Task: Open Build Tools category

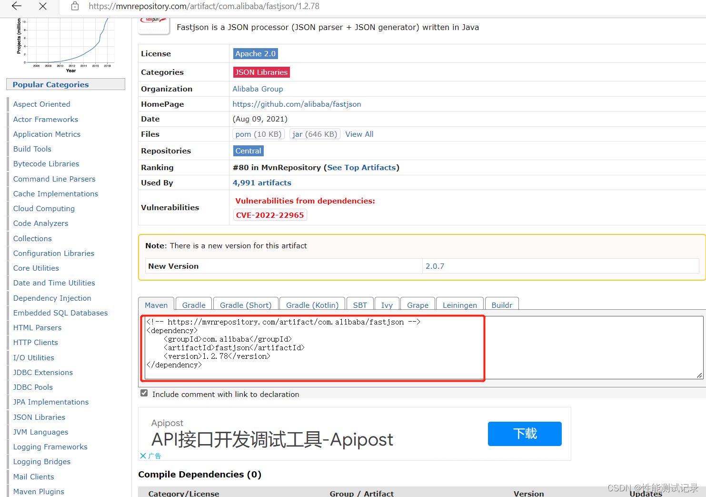Action: 32,149
